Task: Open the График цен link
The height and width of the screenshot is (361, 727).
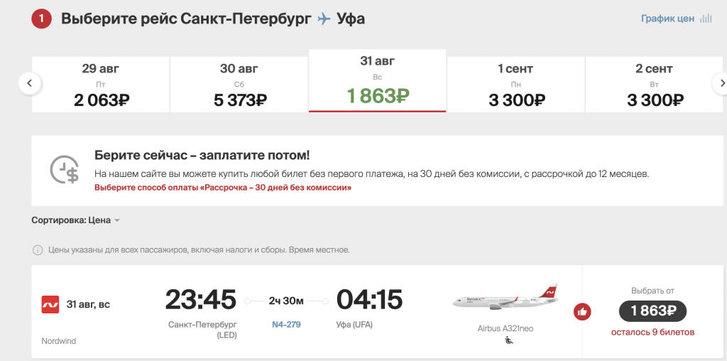Action: pos(667,18)
